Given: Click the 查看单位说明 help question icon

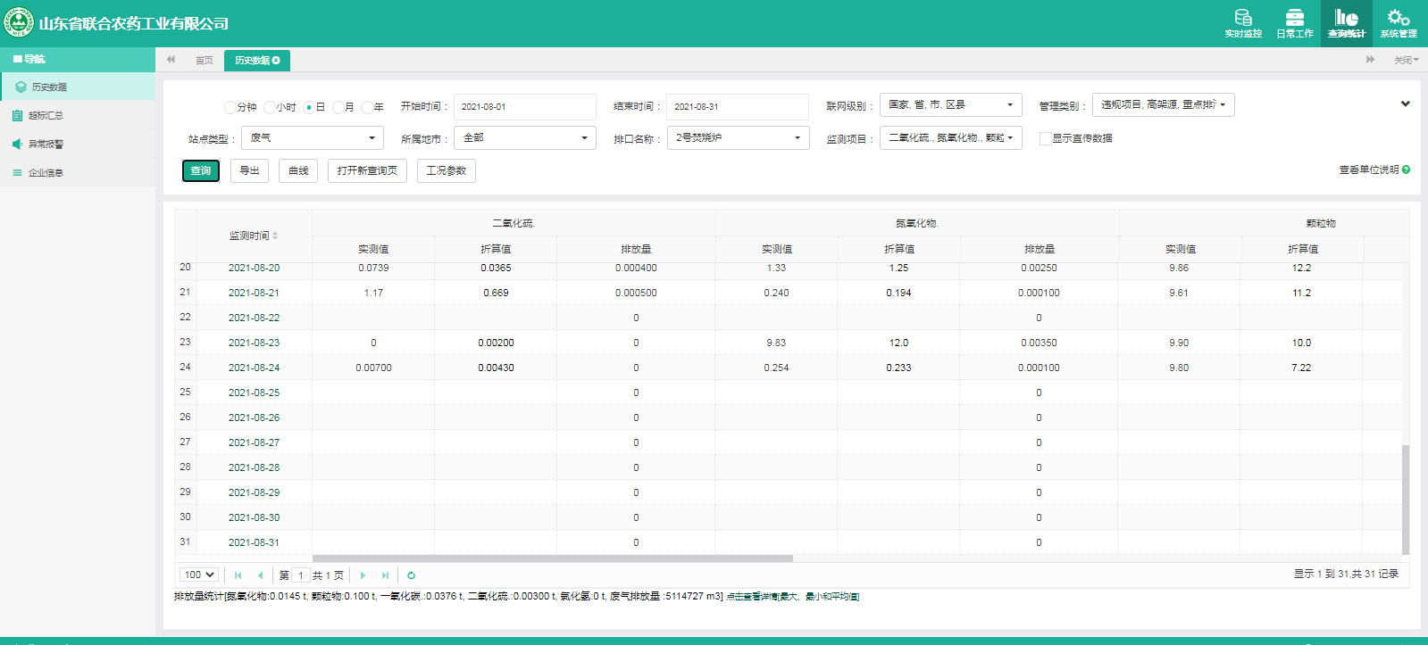Looking at the screenshot, I should point(1406,170).
